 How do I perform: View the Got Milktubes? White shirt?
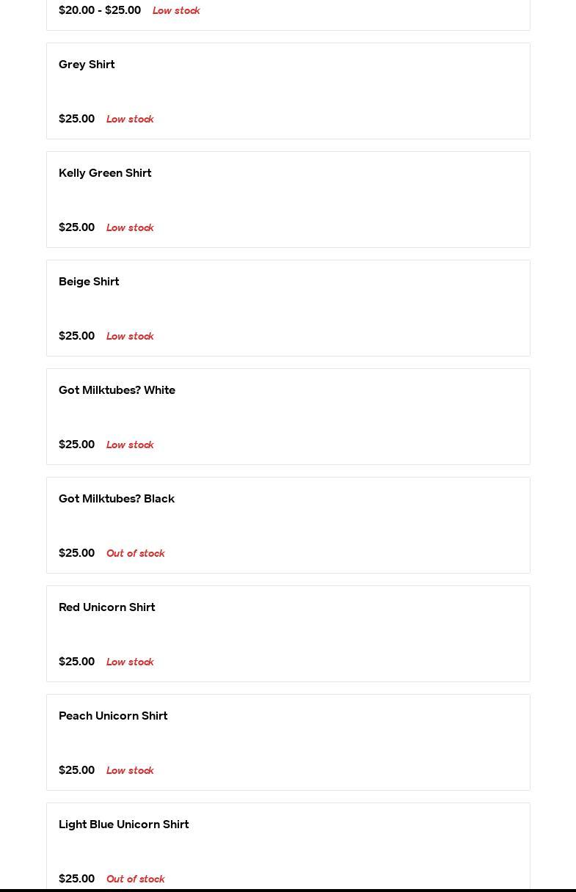(x=117, y=390)
